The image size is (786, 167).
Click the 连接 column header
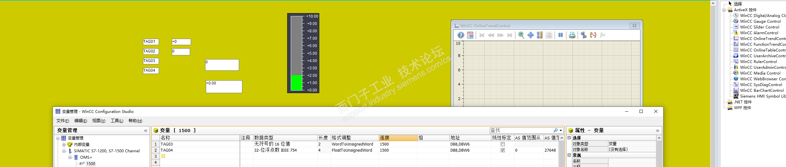(398, 138)
